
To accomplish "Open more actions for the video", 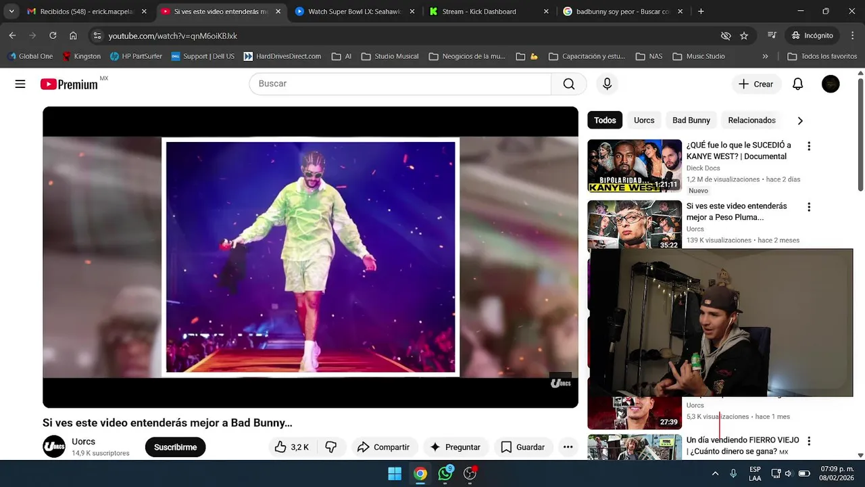I will tap(568, 447).
